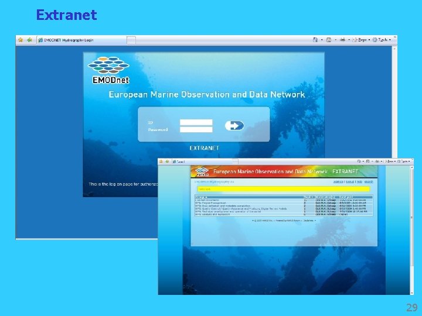Click Home icon in Extranet window toolbar

359,162
